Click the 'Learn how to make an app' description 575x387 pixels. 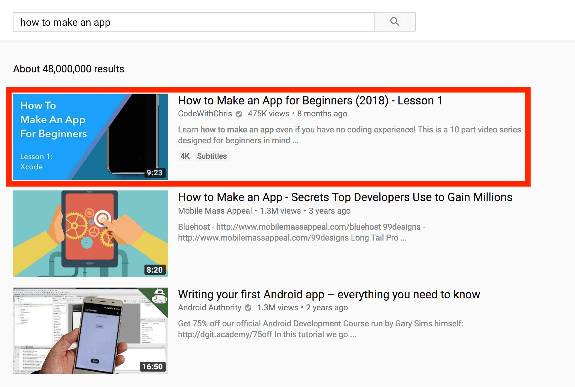[350, 135]
